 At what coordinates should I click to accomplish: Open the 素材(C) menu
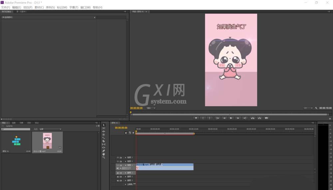click(39, 7)
